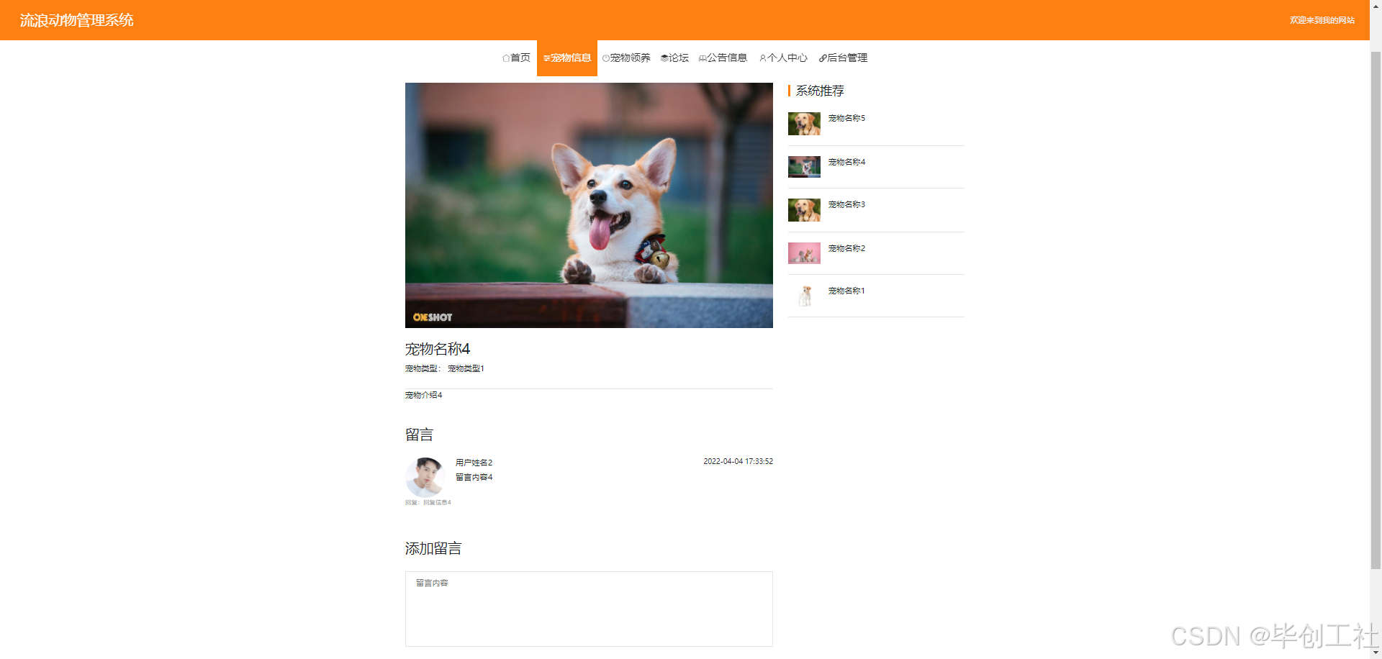
Task: Click the home icon beside 首页
Action: 505,58
